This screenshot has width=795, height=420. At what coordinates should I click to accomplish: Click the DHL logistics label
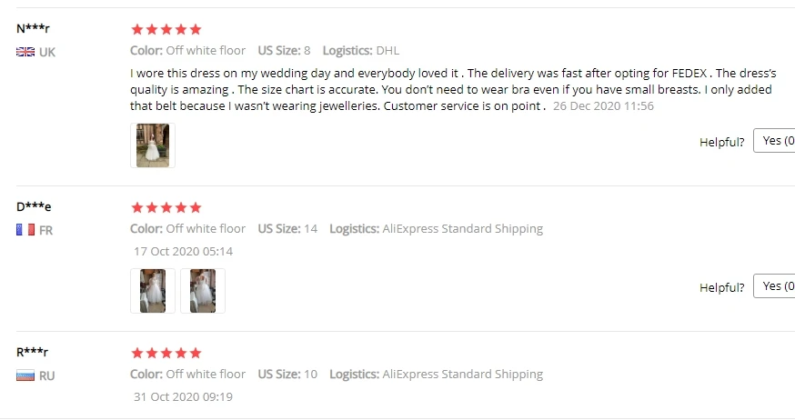click(387, 51)
